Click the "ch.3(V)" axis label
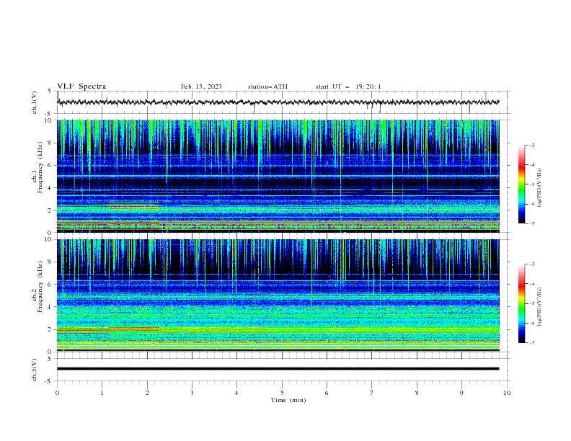Screen dimensions: 571x441 (35, 370)
